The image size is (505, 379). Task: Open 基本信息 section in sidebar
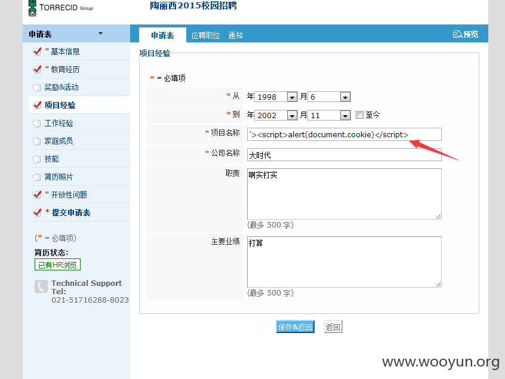point(65,51)
